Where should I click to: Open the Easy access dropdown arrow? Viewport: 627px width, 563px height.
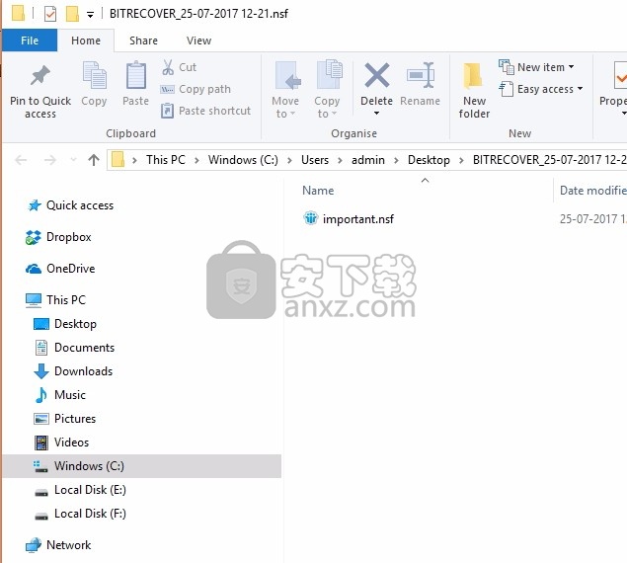580,89
